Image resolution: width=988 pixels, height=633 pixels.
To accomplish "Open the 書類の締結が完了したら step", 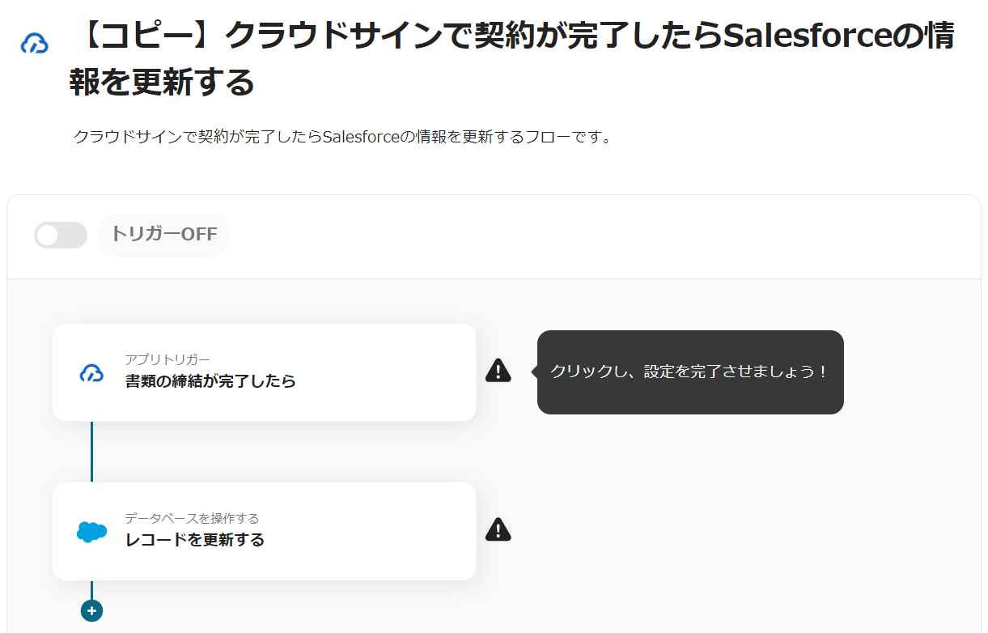I will pyautogui.click(x=210, y=381).
